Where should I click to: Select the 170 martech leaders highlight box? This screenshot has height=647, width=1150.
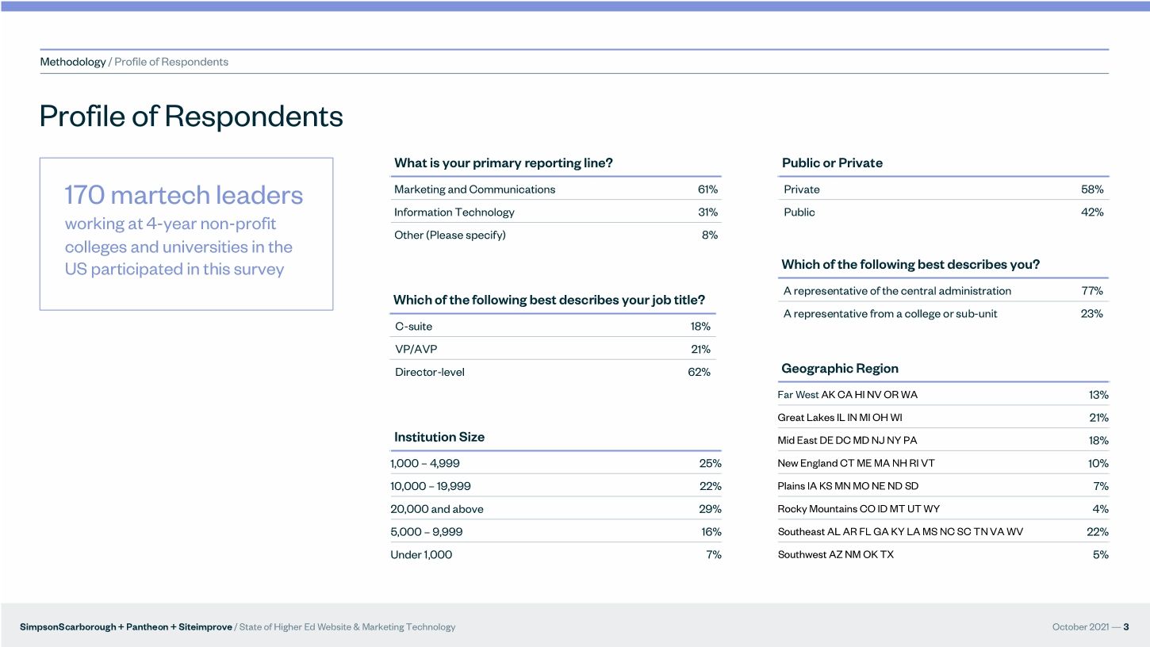[x=186, y=233]
